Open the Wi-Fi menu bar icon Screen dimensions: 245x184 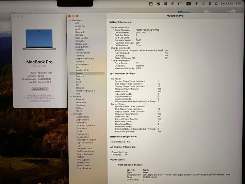pyautogui.click(x=196, y=4)
